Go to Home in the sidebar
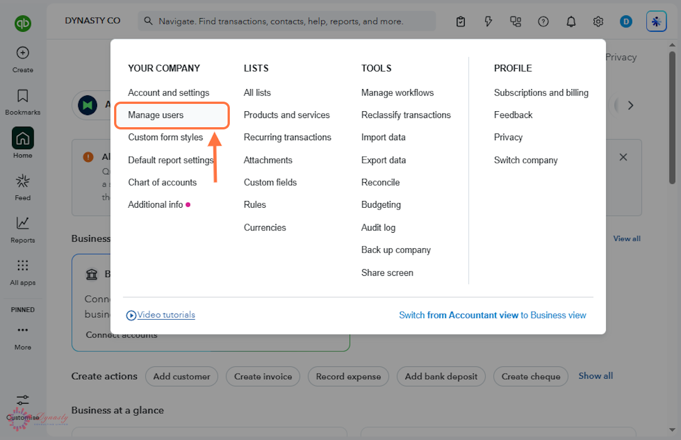 click(23, 144)
